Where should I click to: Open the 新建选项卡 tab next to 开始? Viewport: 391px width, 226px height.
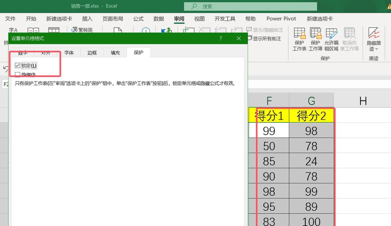point(59,19)
